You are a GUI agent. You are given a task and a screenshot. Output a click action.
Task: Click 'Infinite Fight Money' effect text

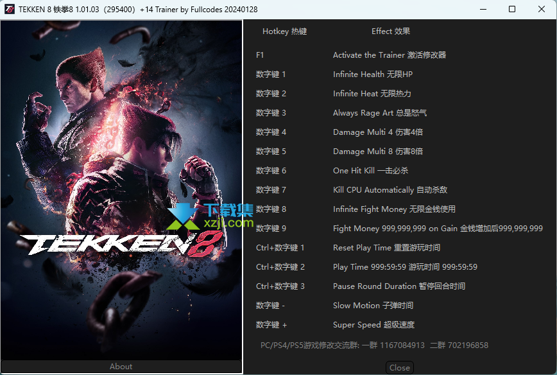[x=394, y=209]
